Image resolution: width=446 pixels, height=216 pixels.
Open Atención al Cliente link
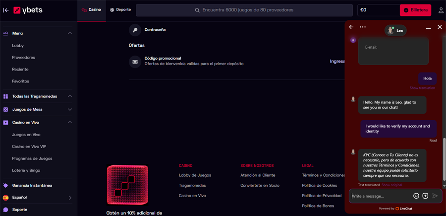(258, 175)
